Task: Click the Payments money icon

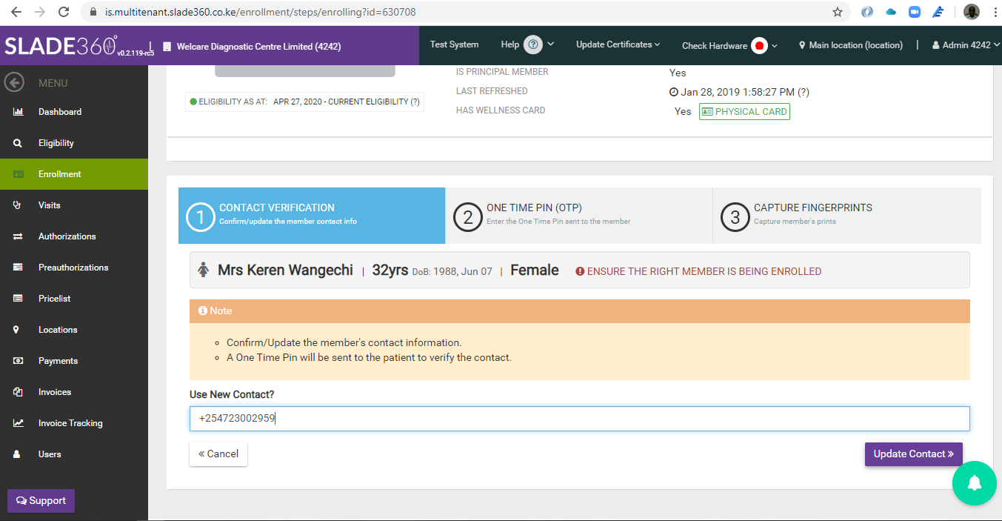Action: click(x=19, y=361)
